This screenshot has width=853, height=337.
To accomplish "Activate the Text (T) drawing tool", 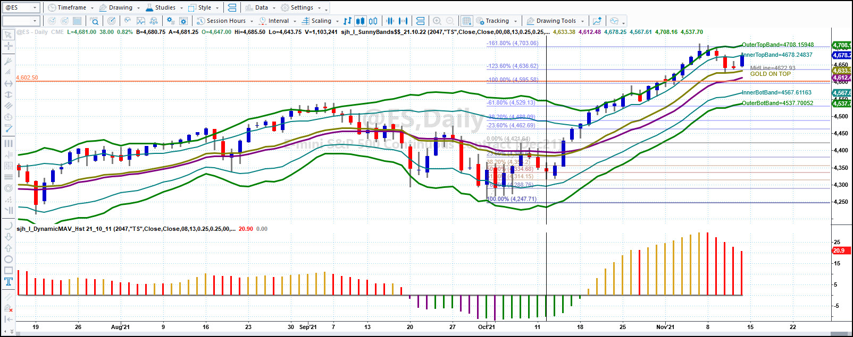I will (9, 282).
